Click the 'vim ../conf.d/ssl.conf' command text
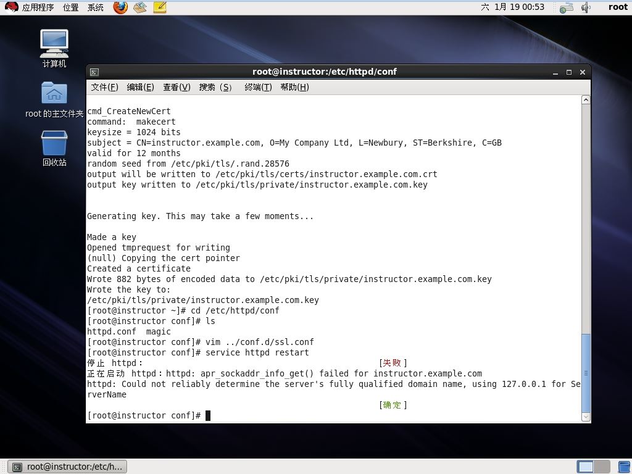Image resolution: width=632 pixels, height=474 pixels. (x=260, y=342)
